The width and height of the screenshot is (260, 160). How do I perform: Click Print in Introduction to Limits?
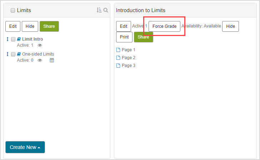(x=124, y=37)
